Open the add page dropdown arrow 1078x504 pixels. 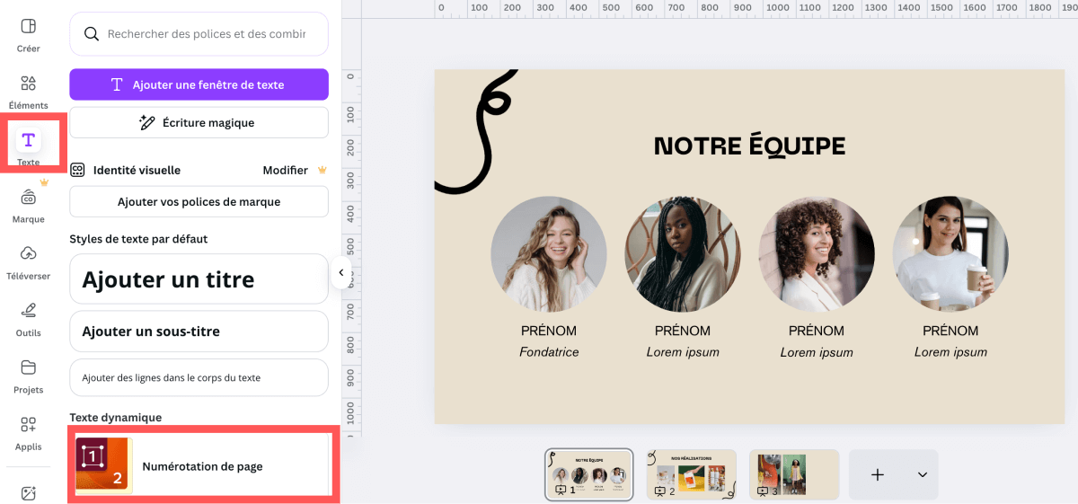tap(923, 474)
